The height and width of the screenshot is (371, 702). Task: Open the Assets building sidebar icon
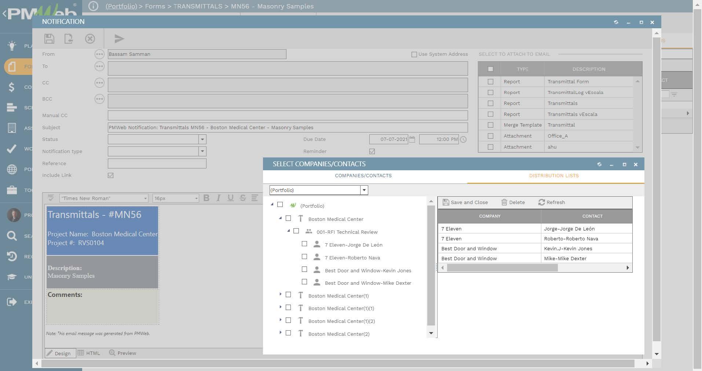(x=12, y=128)
